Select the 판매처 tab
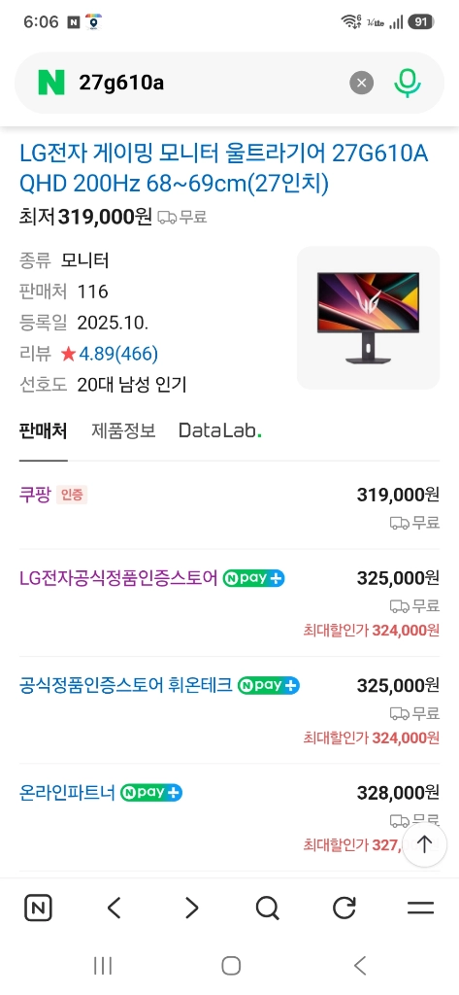 click(43, 430)
